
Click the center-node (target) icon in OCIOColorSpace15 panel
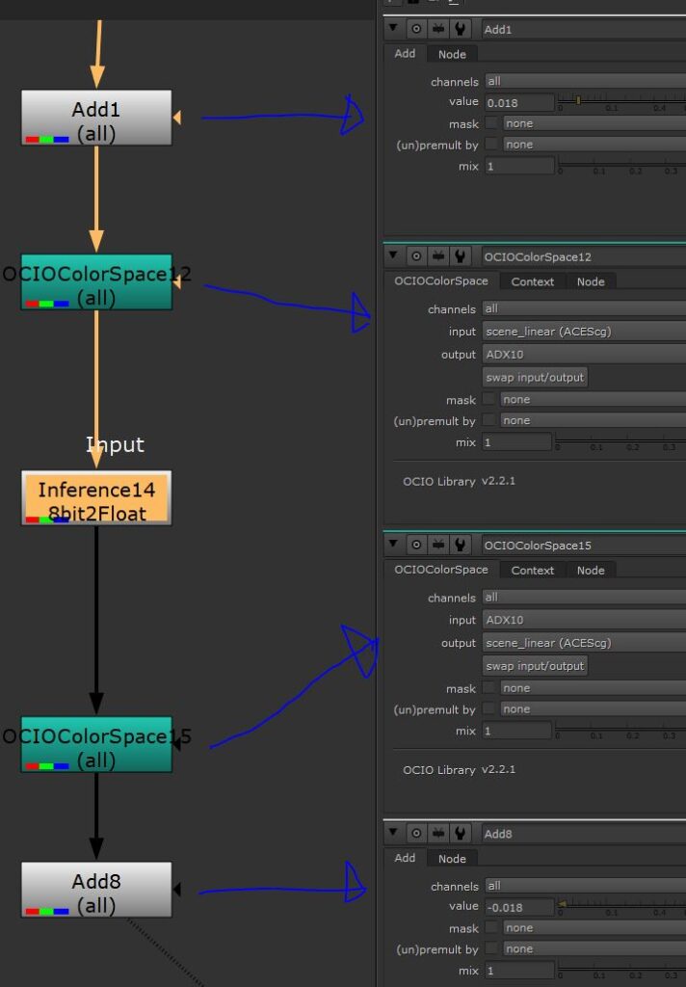click(x=416, y=546)
